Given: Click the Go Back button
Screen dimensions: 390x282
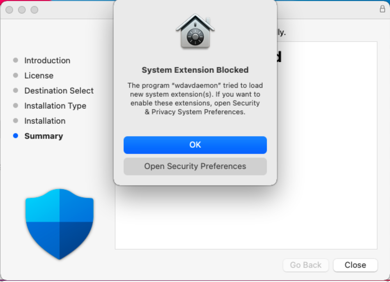Looking at the screenshot, I should coord(306,265).
